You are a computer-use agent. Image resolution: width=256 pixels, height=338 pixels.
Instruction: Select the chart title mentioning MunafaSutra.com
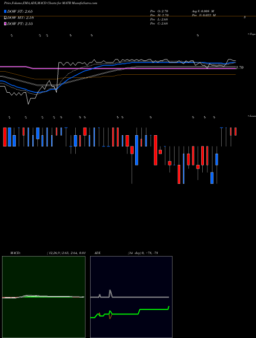click(x=50, y=3)
